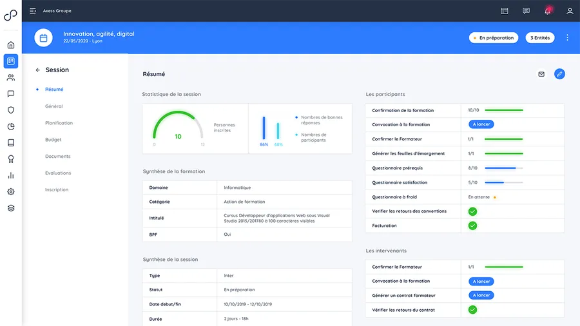Click the session calendar icon
The image size is (580, 326).
point(43,38)
